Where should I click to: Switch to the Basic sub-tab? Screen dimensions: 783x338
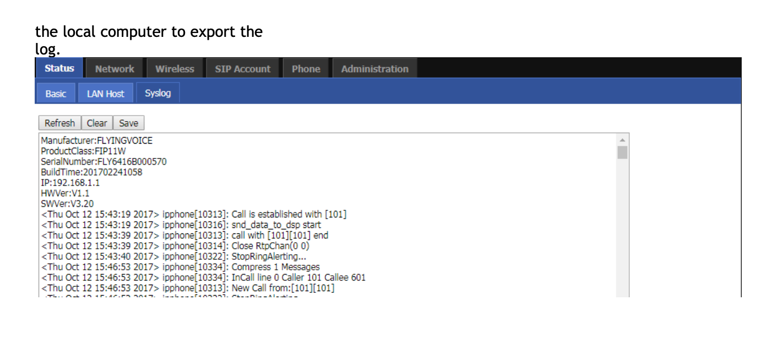(x=56, y=94)
